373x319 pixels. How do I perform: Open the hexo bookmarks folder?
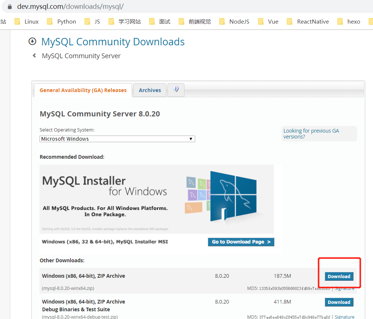[349, 22]
